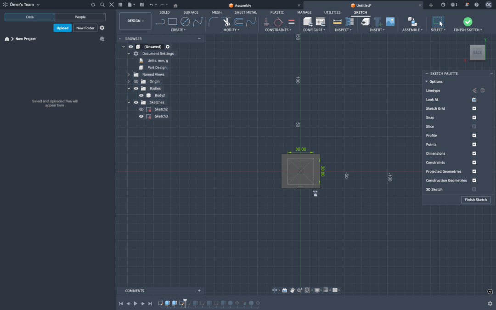496x310 pixels.
Task: Toggle the Profile checkbox
Action: coord(474,135)
